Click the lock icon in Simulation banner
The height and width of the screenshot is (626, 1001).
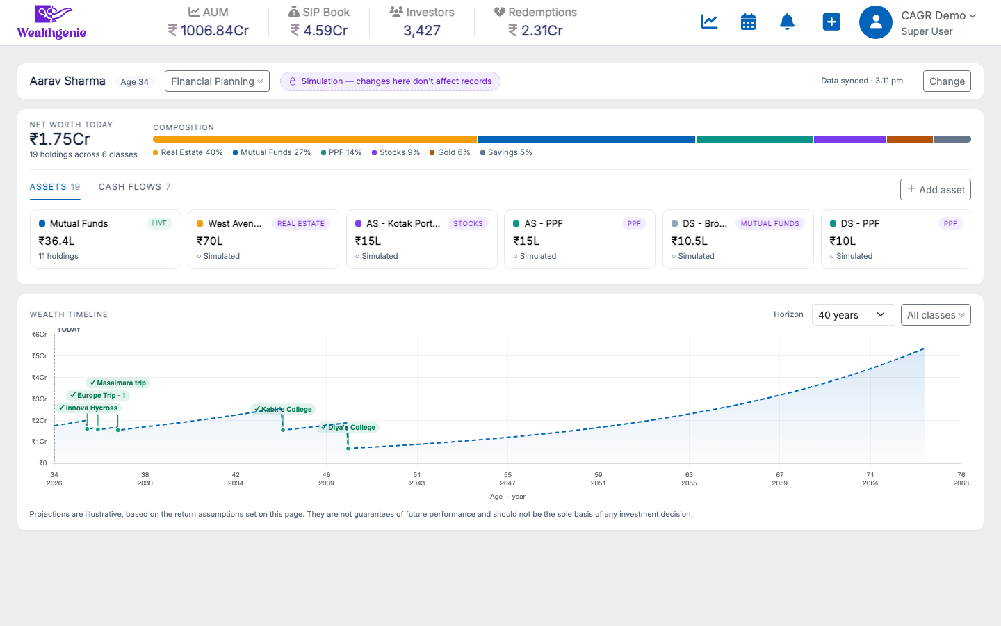click(x=293, y=81)
